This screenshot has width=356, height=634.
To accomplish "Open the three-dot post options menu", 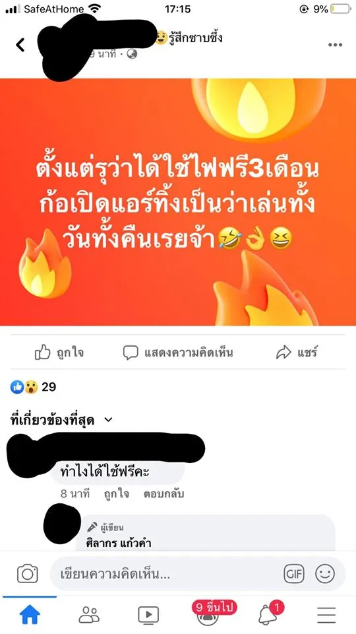I will point(335,45).
